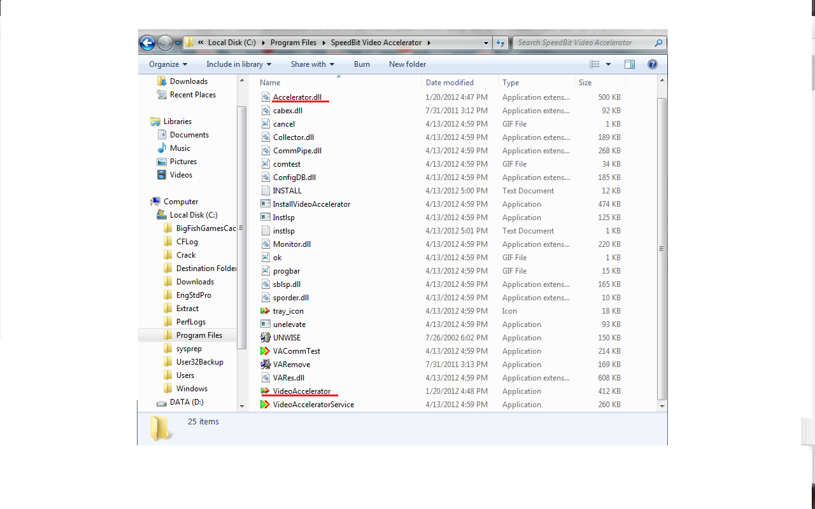815x509 pixels.
Task: Toggle the preview pane icon
Action: (x=630, y=64)
